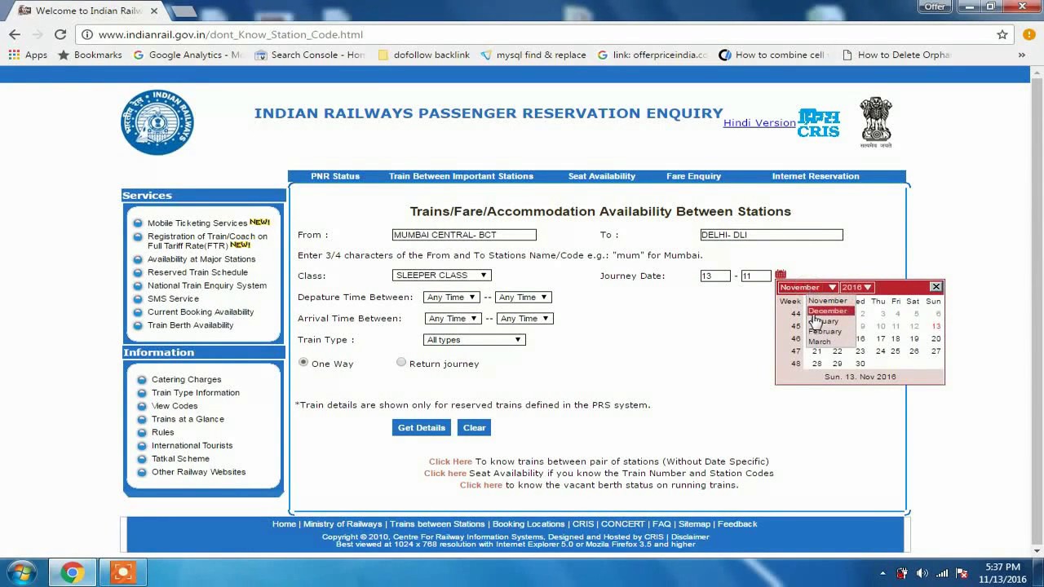Open Train Between Important Stations tab
Viewport: 1044px width, 587px height.
[461, 176]
